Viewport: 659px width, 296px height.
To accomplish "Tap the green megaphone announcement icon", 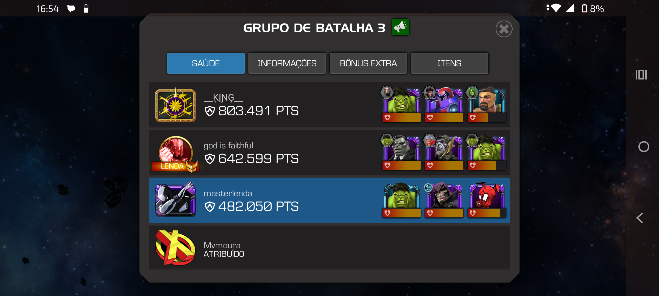I will click(x=400, y=27).
